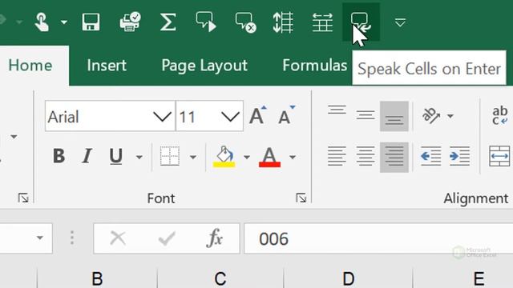Select column B header
This screenshot has width=513, height=288.
pyautogui.click(x=97, y=278)
